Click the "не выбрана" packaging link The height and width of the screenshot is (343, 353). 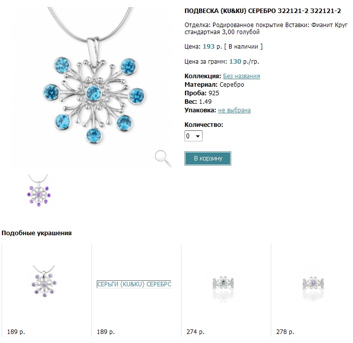pos(234,110)
